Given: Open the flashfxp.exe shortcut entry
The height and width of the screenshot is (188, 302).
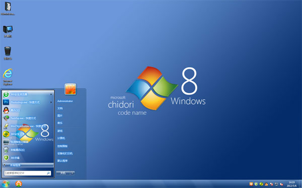Looking at the screenshot, I should click(28, 118).
